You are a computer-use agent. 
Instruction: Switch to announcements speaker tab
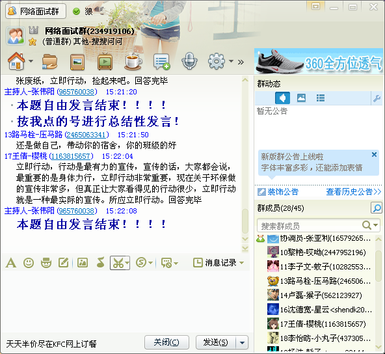tap(282, 98)
